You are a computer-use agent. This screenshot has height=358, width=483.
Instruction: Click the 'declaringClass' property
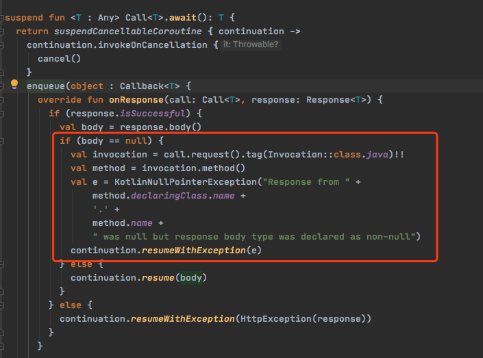point(169,196)
